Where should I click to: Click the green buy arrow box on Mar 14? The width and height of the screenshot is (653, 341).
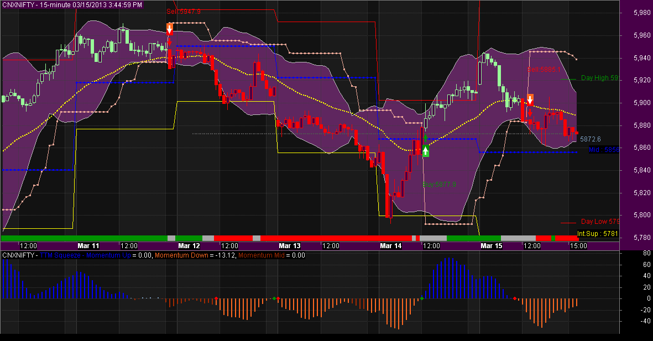click(x=426, y=151)
